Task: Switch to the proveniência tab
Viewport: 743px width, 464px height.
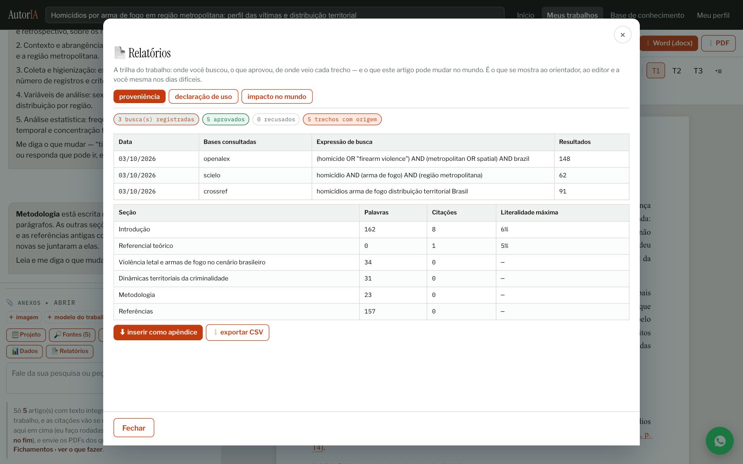Action: pos(140,97)
